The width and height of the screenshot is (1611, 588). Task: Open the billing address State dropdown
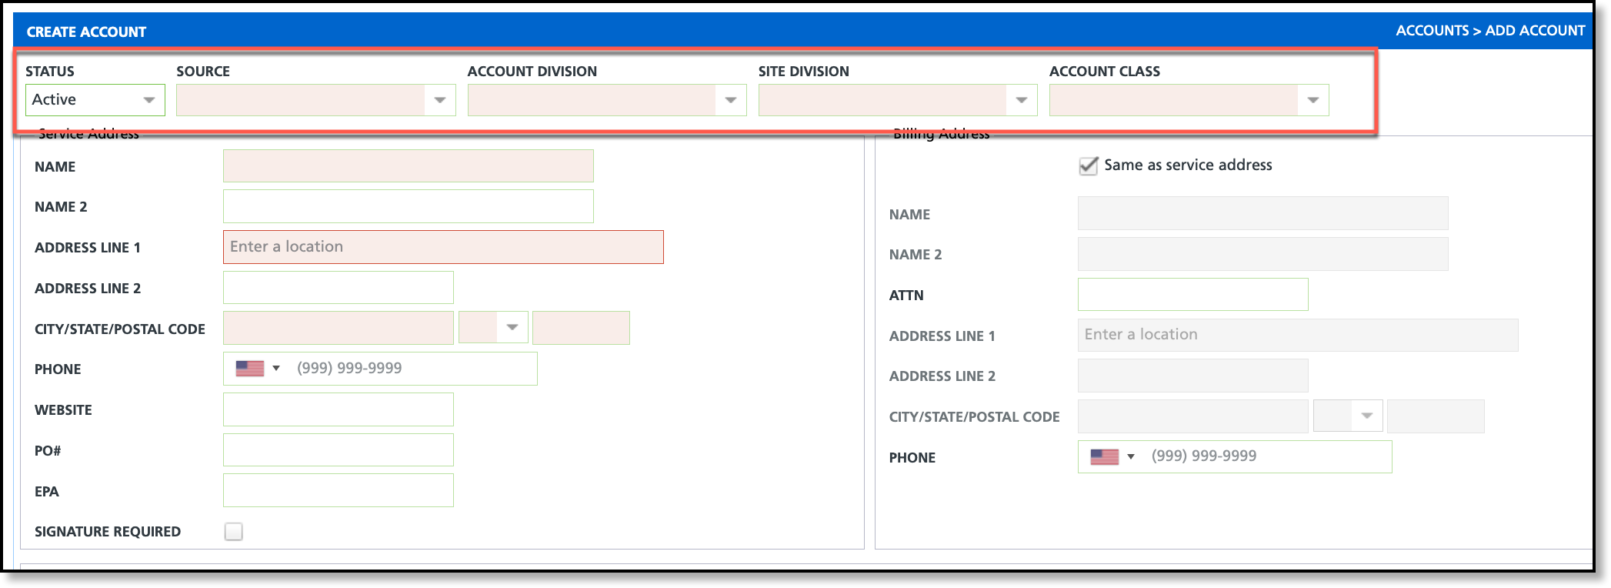tap(1348, 416)
